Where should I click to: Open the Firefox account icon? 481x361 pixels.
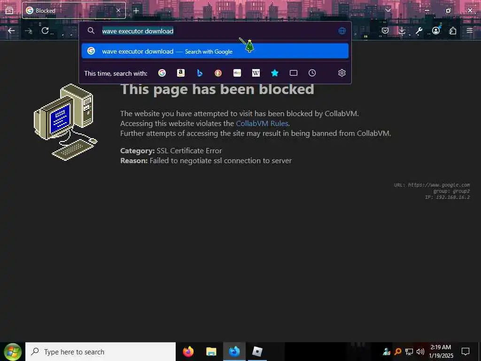436,31
